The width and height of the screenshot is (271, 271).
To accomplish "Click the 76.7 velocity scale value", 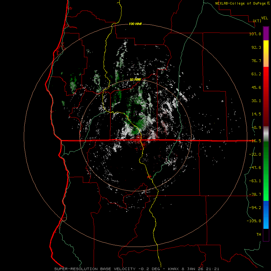I will (256, 61).
